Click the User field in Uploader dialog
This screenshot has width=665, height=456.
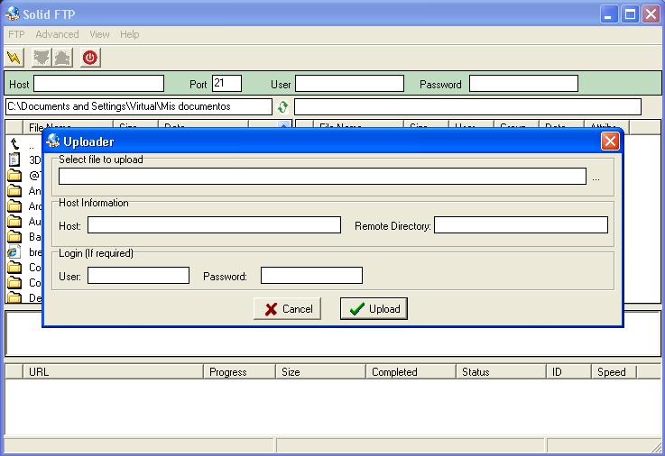138,275
